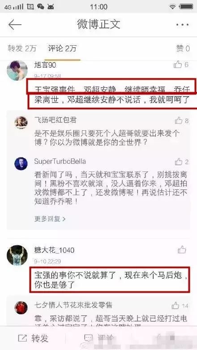
Task: Open the 旭言90 profile avatar
Action: click(x=17, y=70)
